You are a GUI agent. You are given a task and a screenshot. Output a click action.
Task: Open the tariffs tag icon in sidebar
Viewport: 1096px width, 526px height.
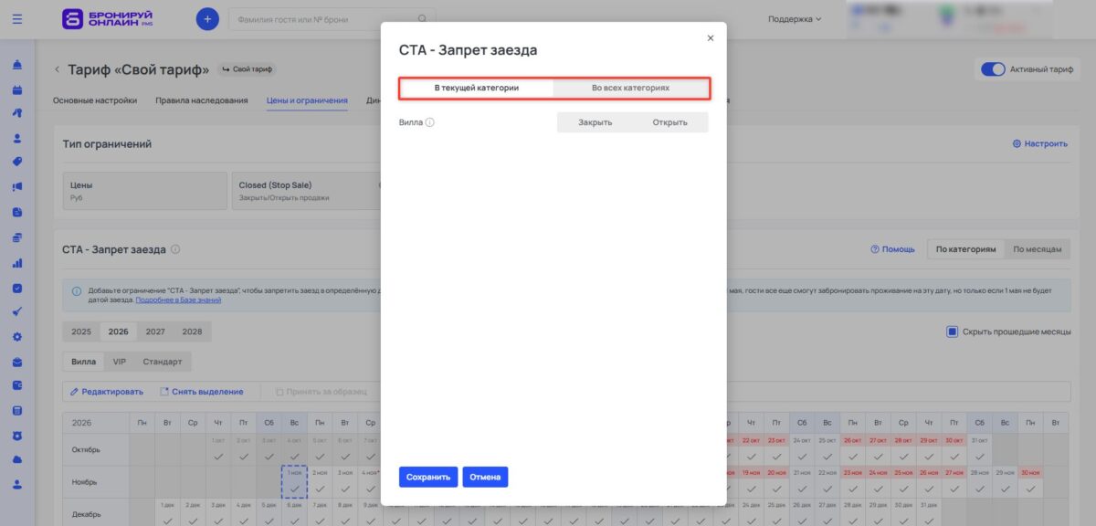click(x=17, y=163)
